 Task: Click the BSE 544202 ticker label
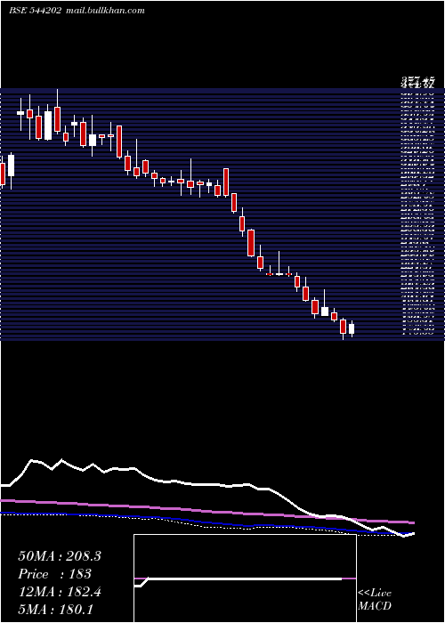35,11
